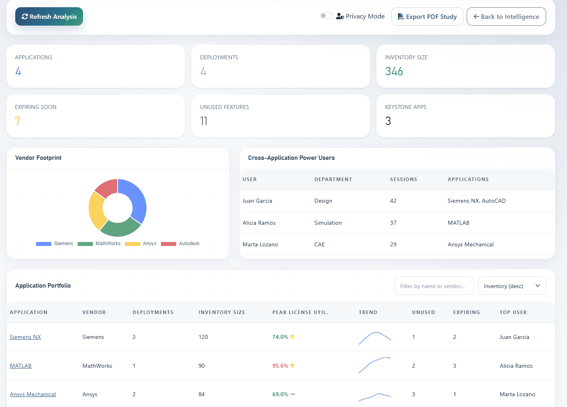
Task: Click the INVENTORY SIZE column header
Action: click(x=222, y=312)
